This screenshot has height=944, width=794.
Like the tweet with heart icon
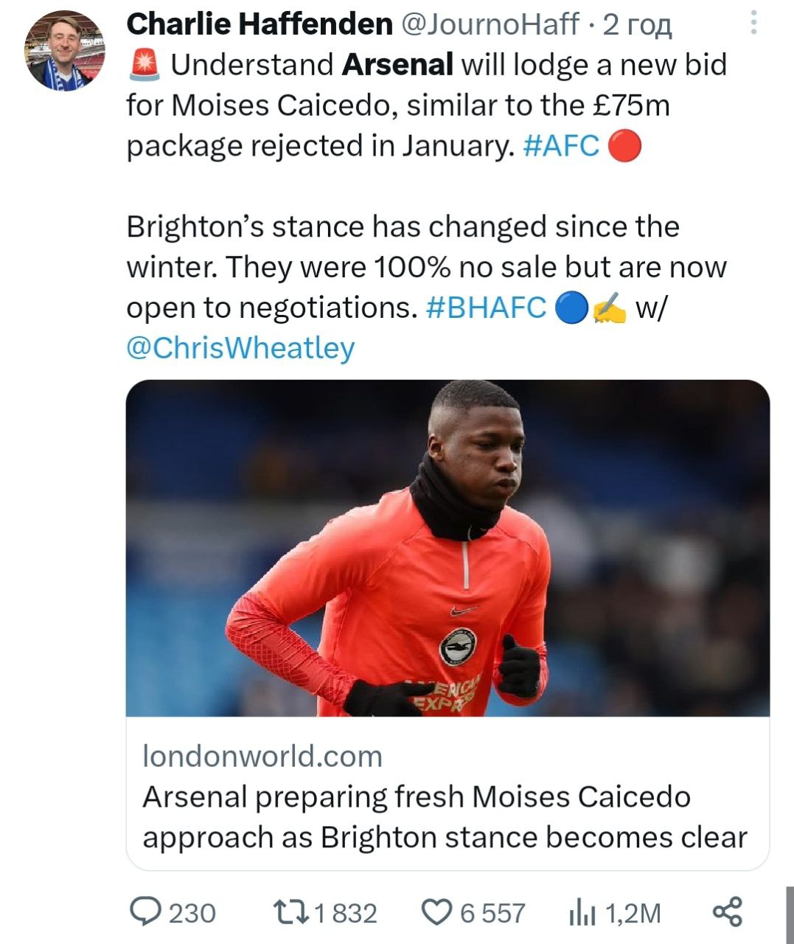point(437,912)
